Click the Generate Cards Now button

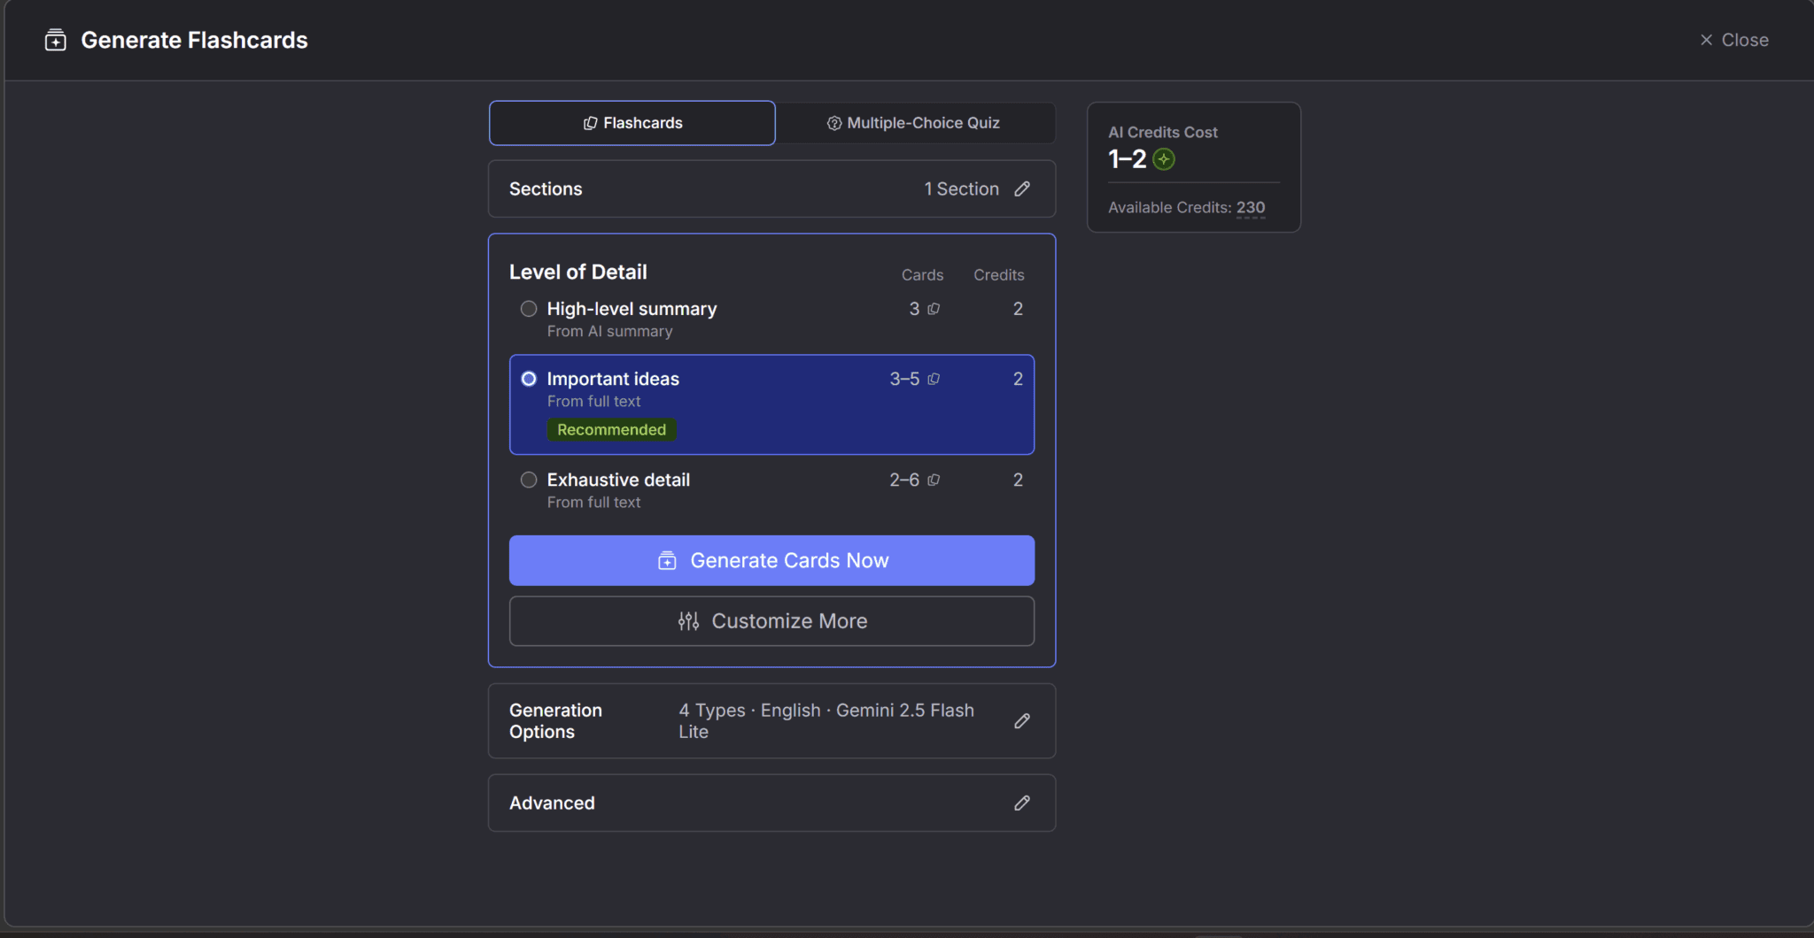[x=771, y=560]
